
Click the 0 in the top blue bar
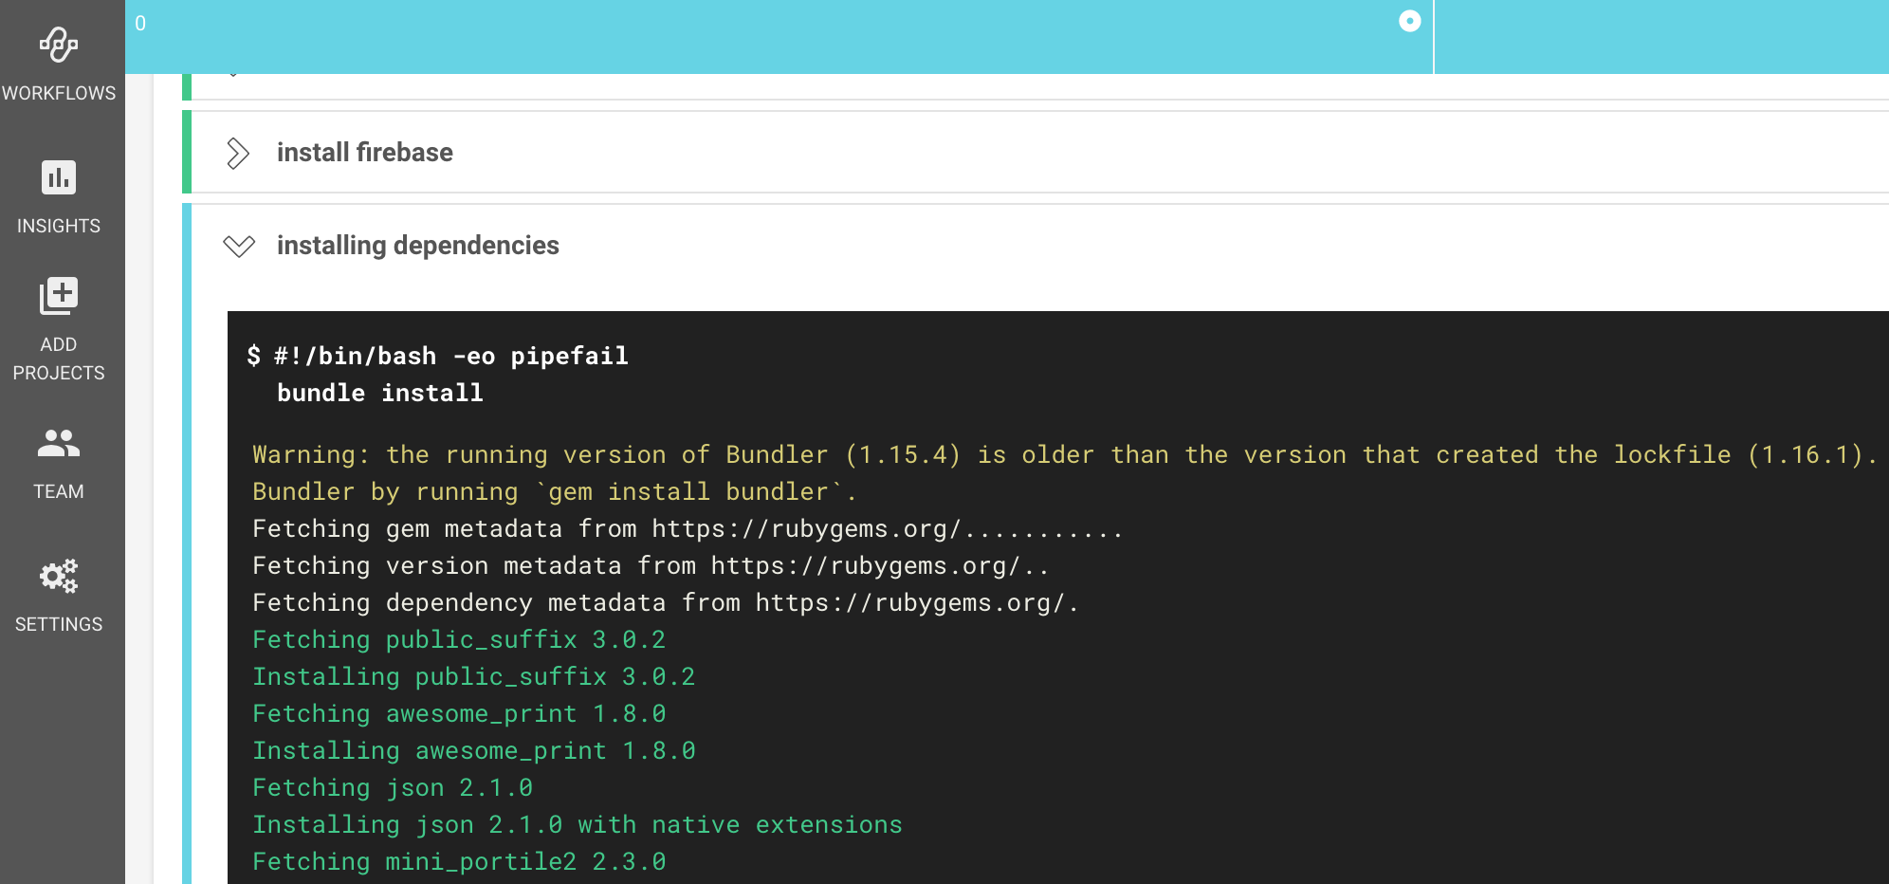pyautogui.click(x=140, y=23)
